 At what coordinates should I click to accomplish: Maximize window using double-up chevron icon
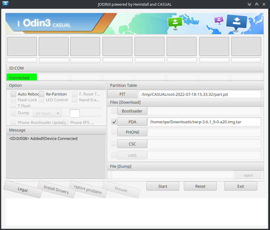click(257, 4)
